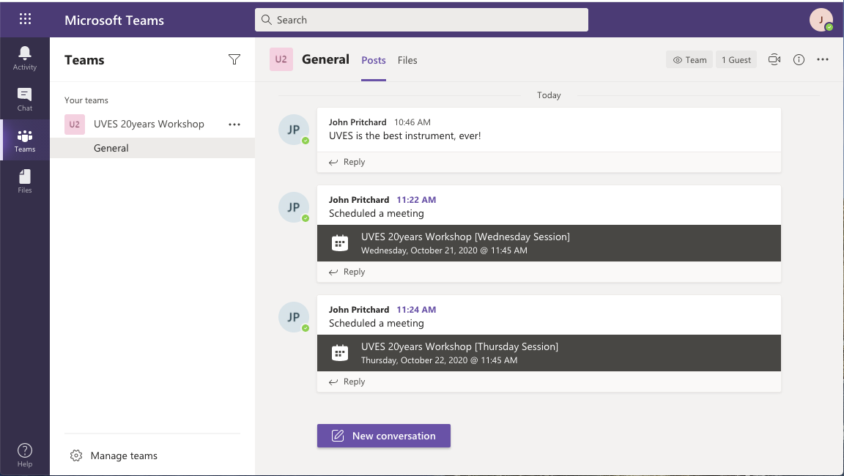Viewport: 844px width, 476px height.
Task: Click the Microsoft Teams title
Action: [114, 20]
